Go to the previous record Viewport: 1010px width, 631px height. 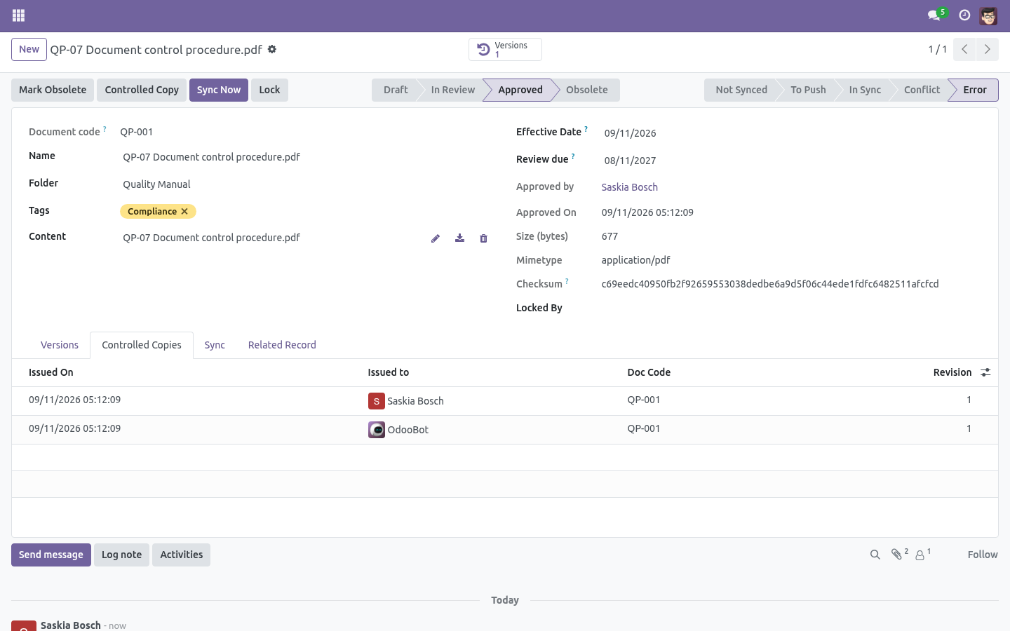pos(964,49)
